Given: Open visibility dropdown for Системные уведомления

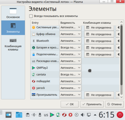Looking at the screenshot, I should pos(70,27).
